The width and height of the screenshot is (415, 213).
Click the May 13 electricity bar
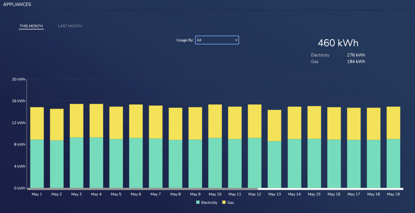click(274, 164)
